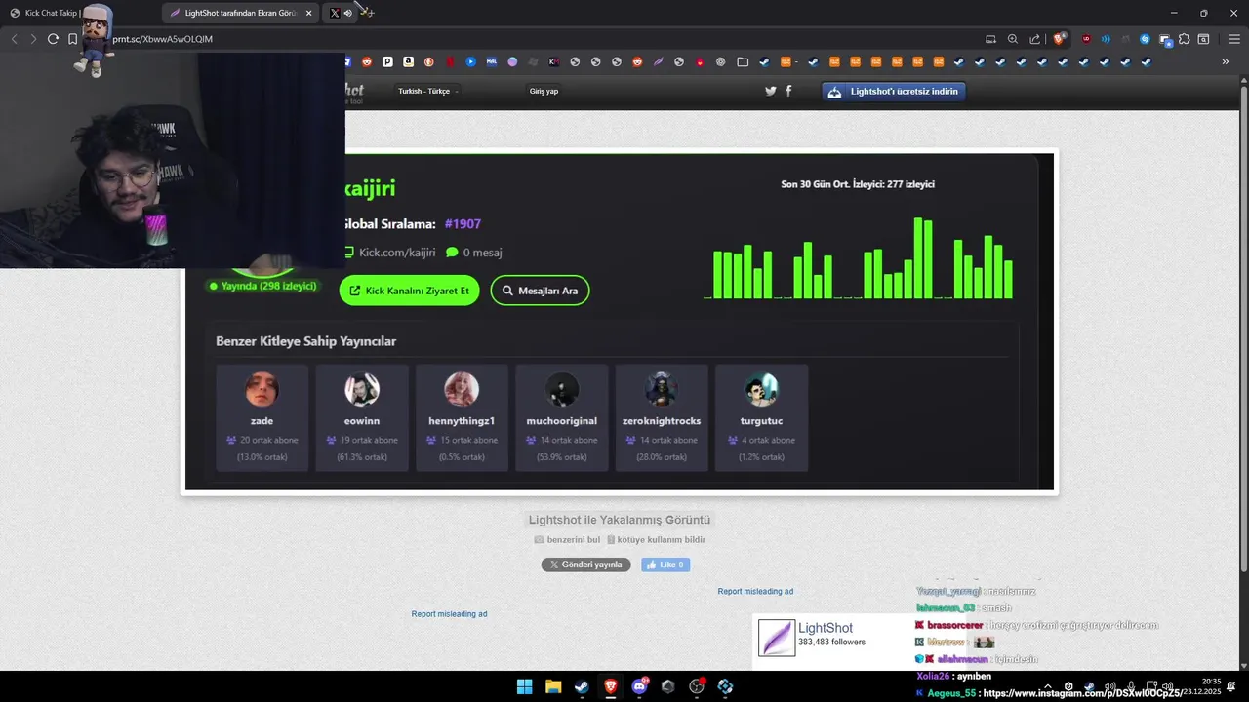The height and width of the screenshot is (702, 1249).
Task: Click the Kick Kanalını Ziyaret Et button
Action: coord(410,291)
